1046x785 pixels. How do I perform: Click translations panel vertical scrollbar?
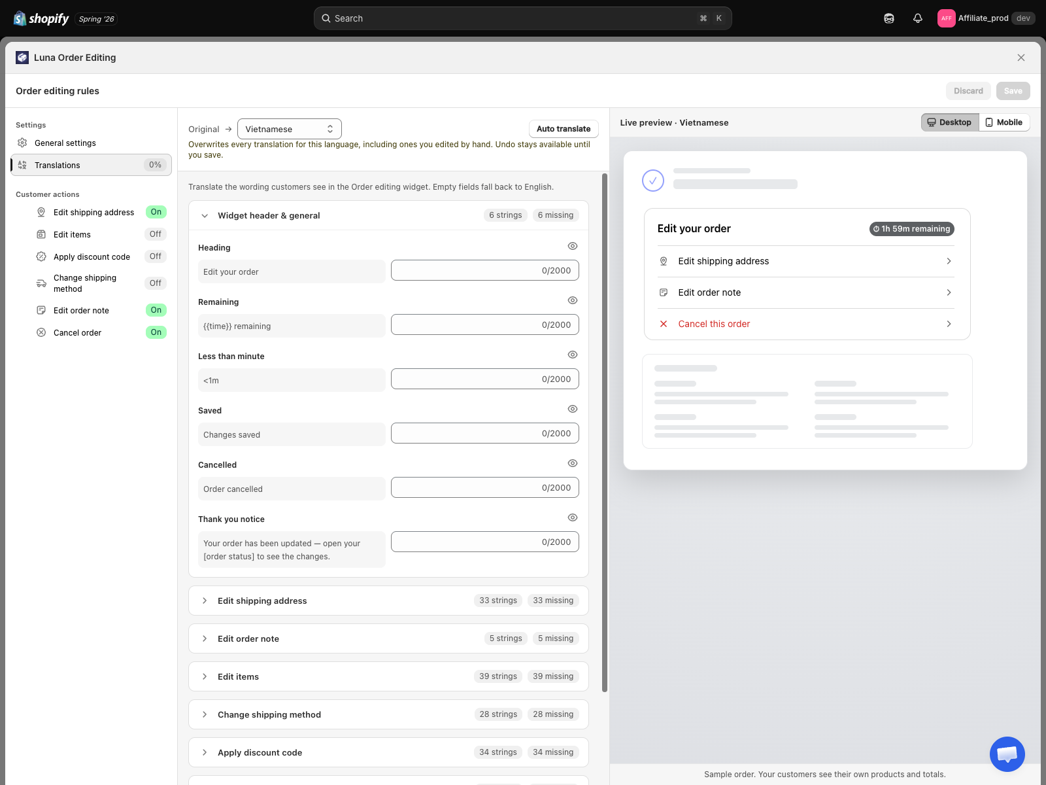point(605,432)
